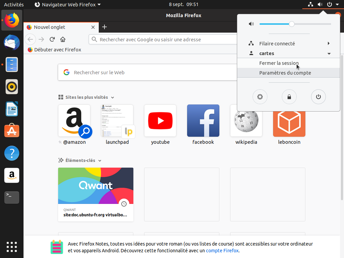Viewport: 344px width, 258px height.
Task: Open Firefox from the dock
Action: 12,20
